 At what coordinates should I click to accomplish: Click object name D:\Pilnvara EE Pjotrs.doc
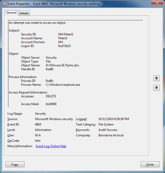coord(62,65)
